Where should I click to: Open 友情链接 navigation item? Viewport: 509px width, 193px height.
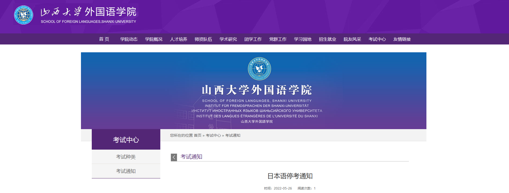coord(402,39)
